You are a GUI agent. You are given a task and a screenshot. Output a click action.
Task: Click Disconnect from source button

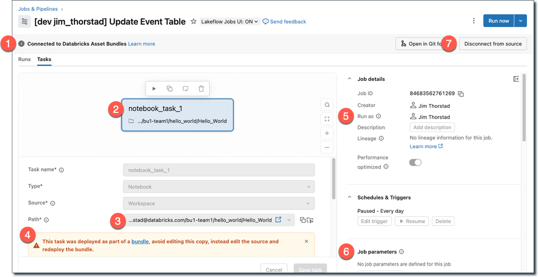493,44
